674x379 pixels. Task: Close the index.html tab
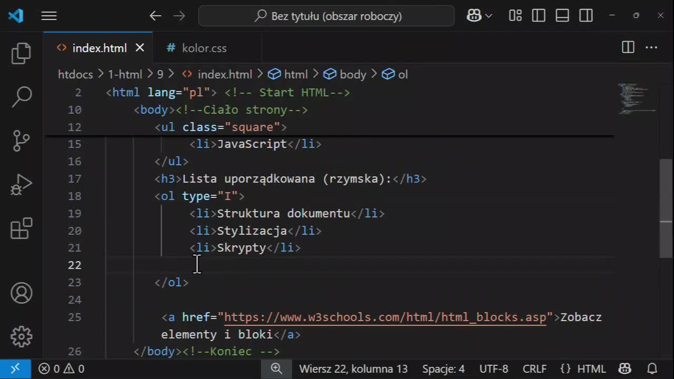pos(140,48)
